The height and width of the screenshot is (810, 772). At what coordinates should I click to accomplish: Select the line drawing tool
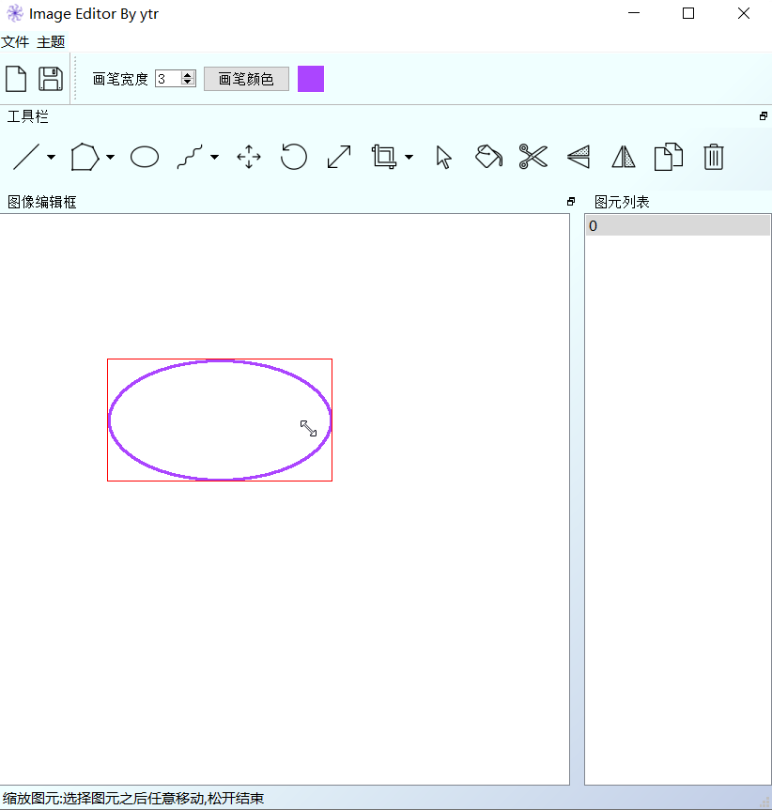(x=26, y=157)
